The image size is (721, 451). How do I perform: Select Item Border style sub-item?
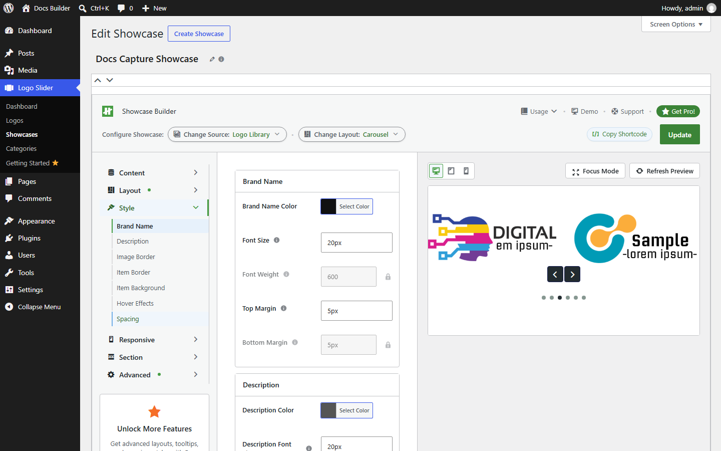pyautogui.click(x=160, y=273)
